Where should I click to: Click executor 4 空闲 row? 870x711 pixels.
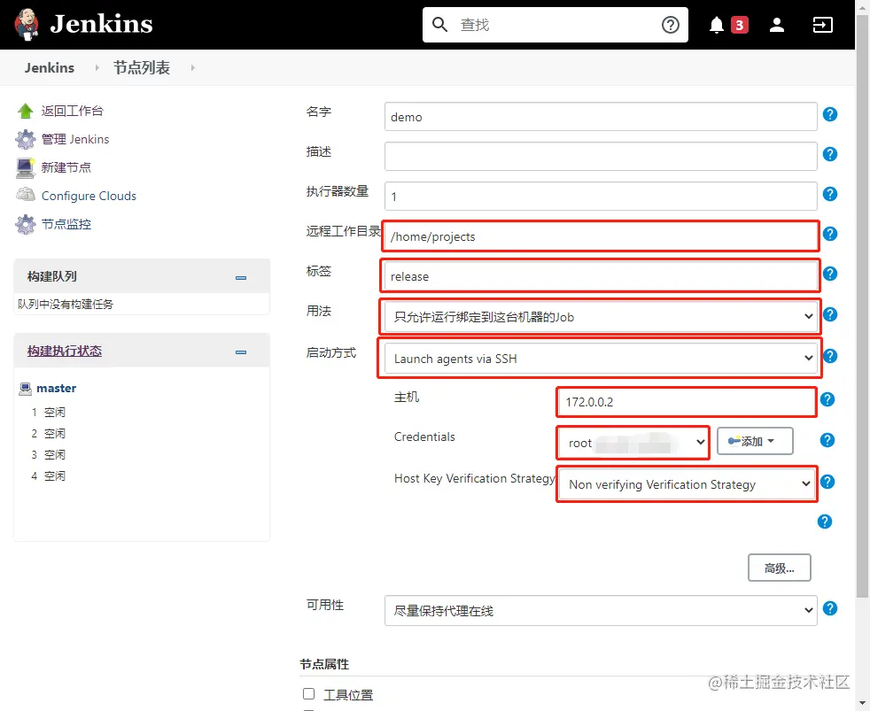pyautogui.click(x=48, y=475)
